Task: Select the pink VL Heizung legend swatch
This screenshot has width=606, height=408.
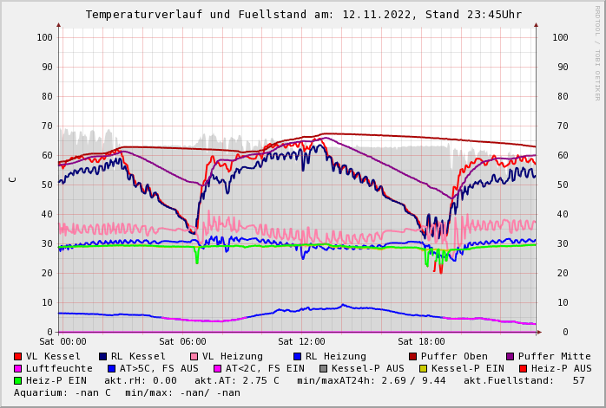Action: pyautogui.click(x=194, y=357)
